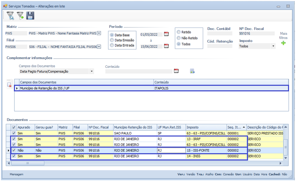Open the Imposto dropdown showing Todos
296x181 pixels.
tap(273, 46)
